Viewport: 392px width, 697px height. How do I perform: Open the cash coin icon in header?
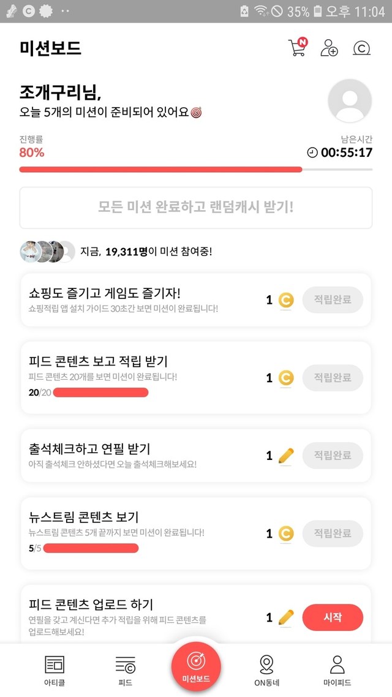[362, 48]
